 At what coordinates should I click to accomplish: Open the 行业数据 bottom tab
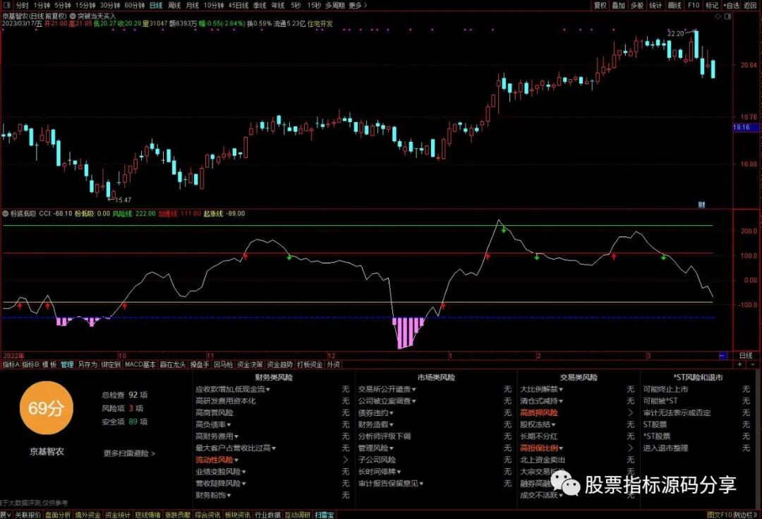(268, 515)
